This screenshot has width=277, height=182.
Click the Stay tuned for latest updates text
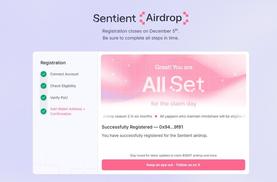[173, 155]
